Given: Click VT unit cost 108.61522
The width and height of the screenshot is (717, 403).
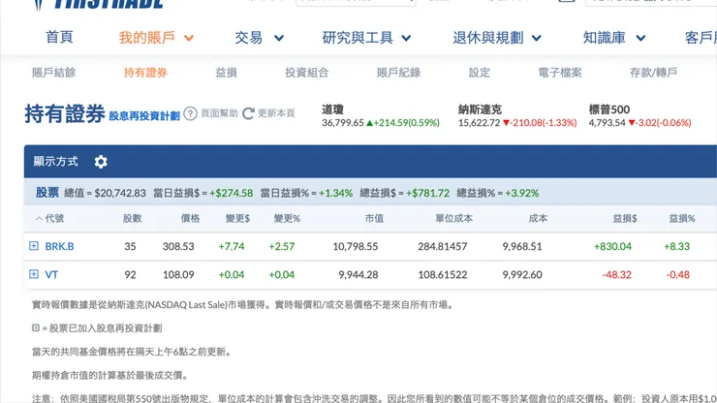Looking at the screenshot, I should click(443, 274).
